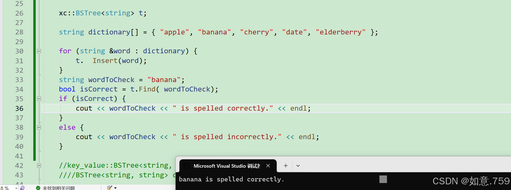Open a new terminal tab with plus button
The width and height of the screenshot is (511, 190).
pyautogui.click(x=286, y=166)
